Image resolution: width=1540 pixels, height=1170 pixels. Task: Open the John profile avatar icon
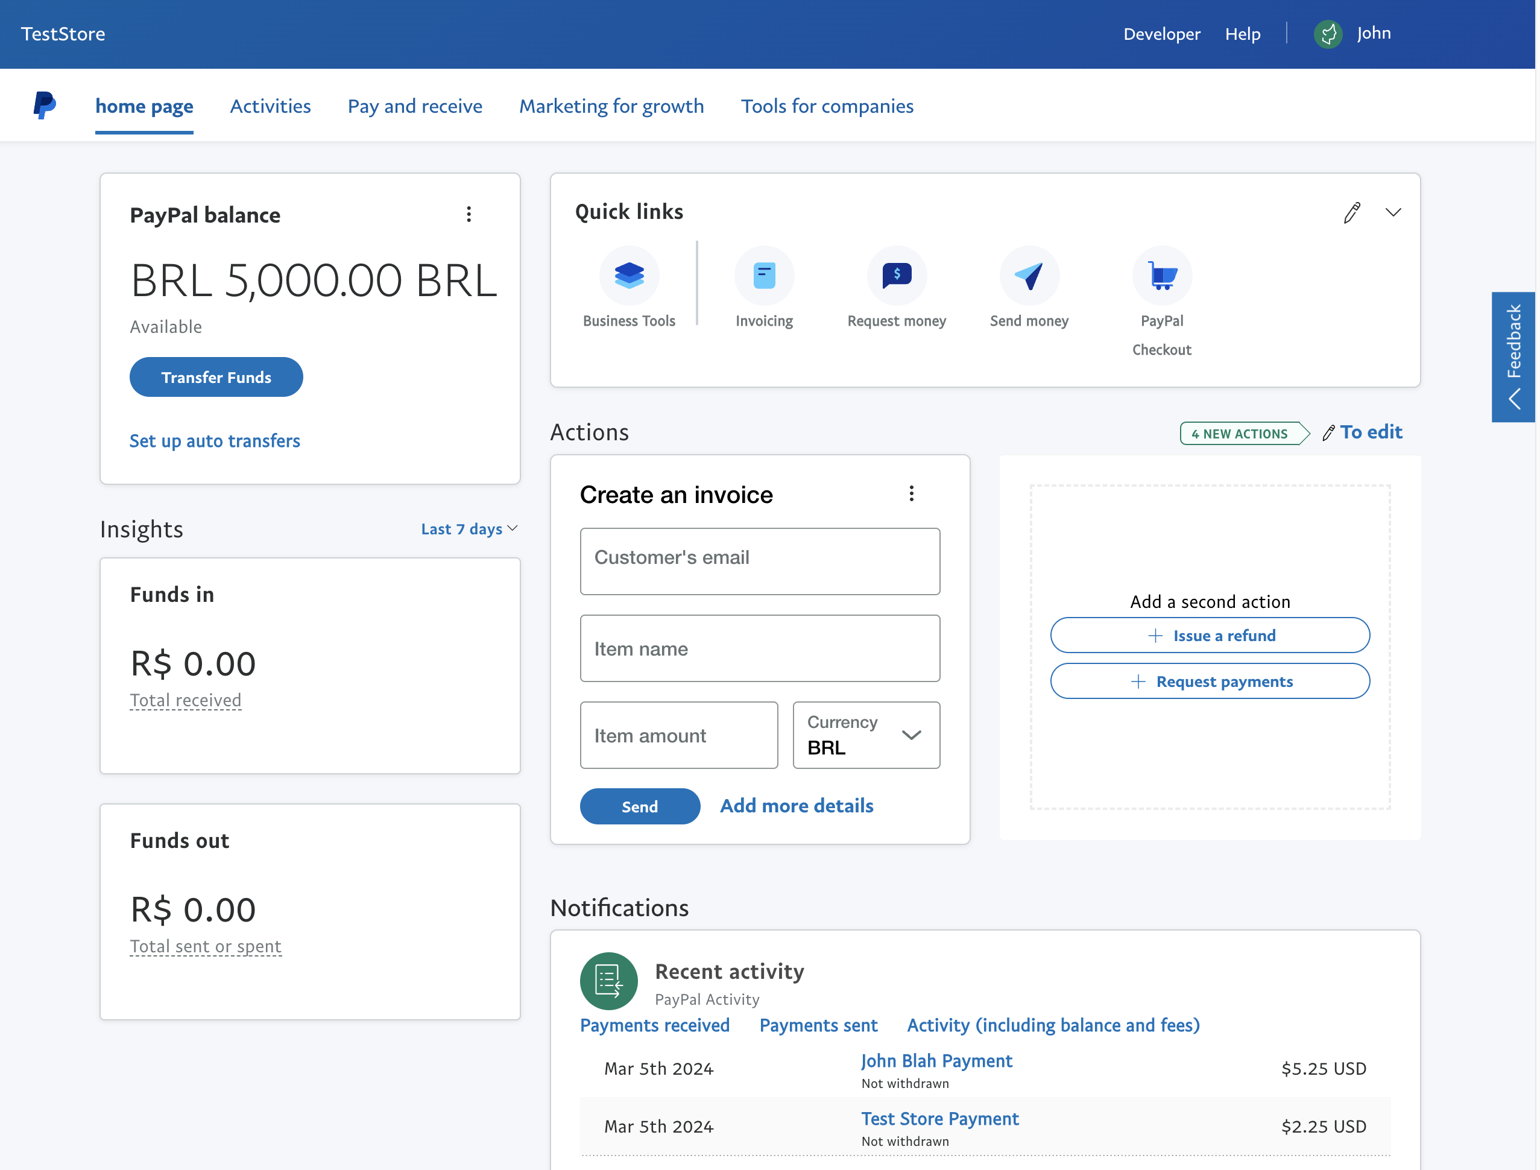(1328, 33)
